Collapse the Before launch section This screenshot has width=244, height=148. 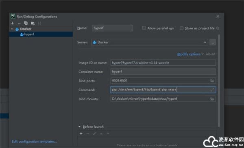coord(80,127)
